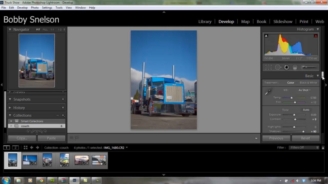
Task: Select the White Balance eyedropper
Action: 268,92
